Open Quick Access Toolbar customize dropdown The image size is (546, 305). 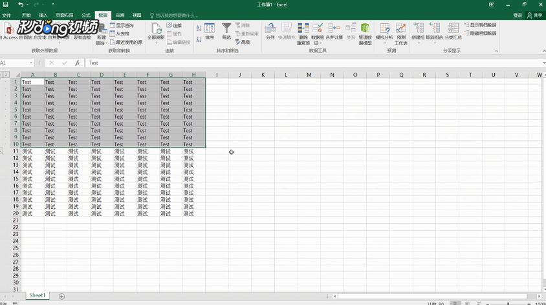(x=53, y=5)
